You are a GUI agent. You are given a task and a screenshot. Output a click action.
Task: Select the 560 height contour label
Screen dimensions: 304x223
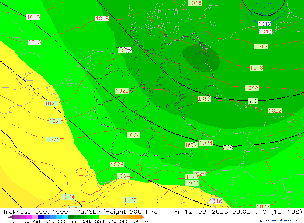253,101
